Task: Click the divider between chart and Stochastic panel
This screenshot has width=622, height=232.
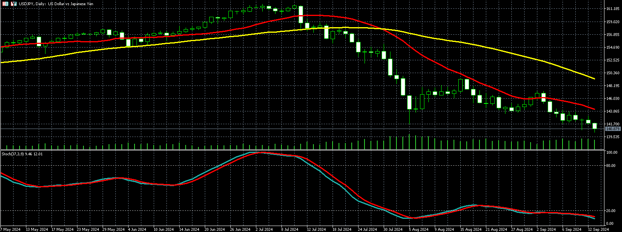Action: [299, 150]
